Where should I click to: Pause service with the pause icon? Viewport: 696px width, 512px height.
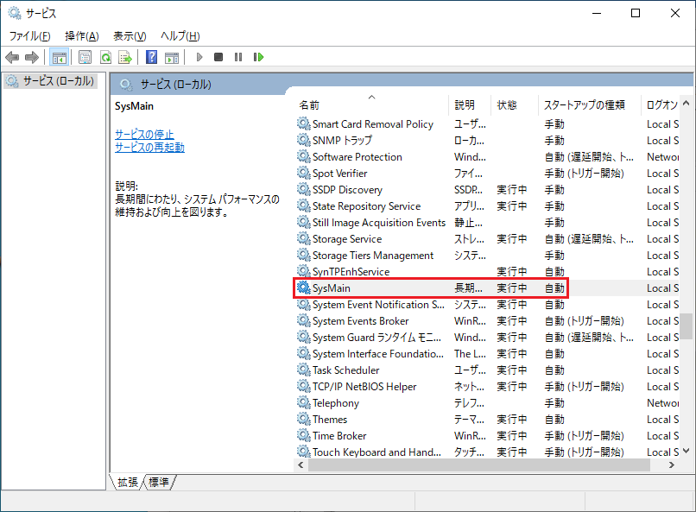pos(238,57)
